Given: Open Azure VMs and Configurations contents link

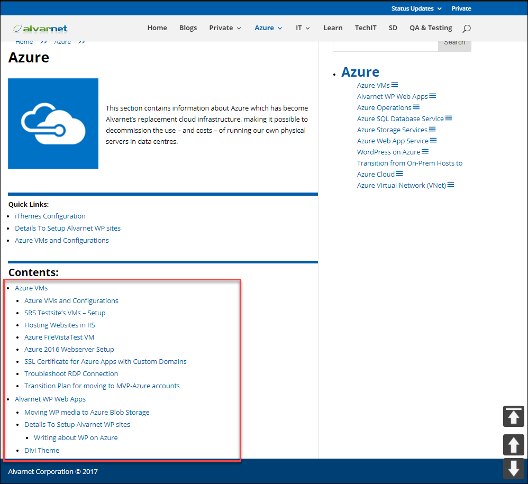Looking at the screenshot, I should coord(71,300).
